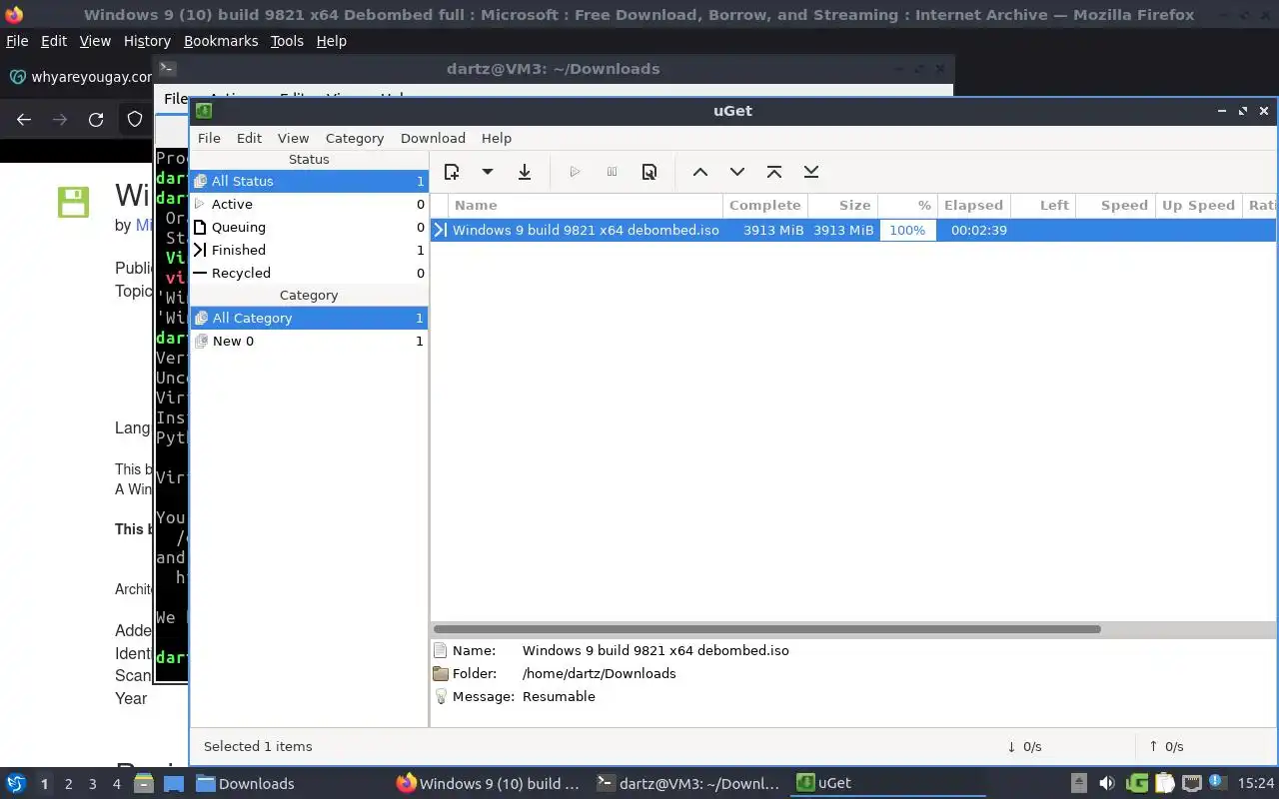Create a new download in uGet toolbar
Screen dimensions: 1279x799
[x=452, y=172]
